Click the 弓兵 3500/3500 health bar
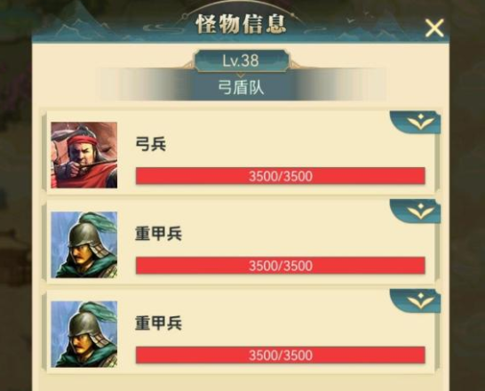The width and height of the screenshot is (485, 391). click(x=281, y=176)
